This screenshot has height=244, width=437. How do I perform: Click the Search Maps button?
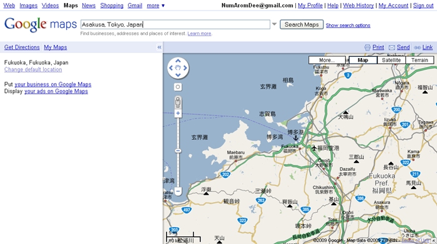(302, 24)
